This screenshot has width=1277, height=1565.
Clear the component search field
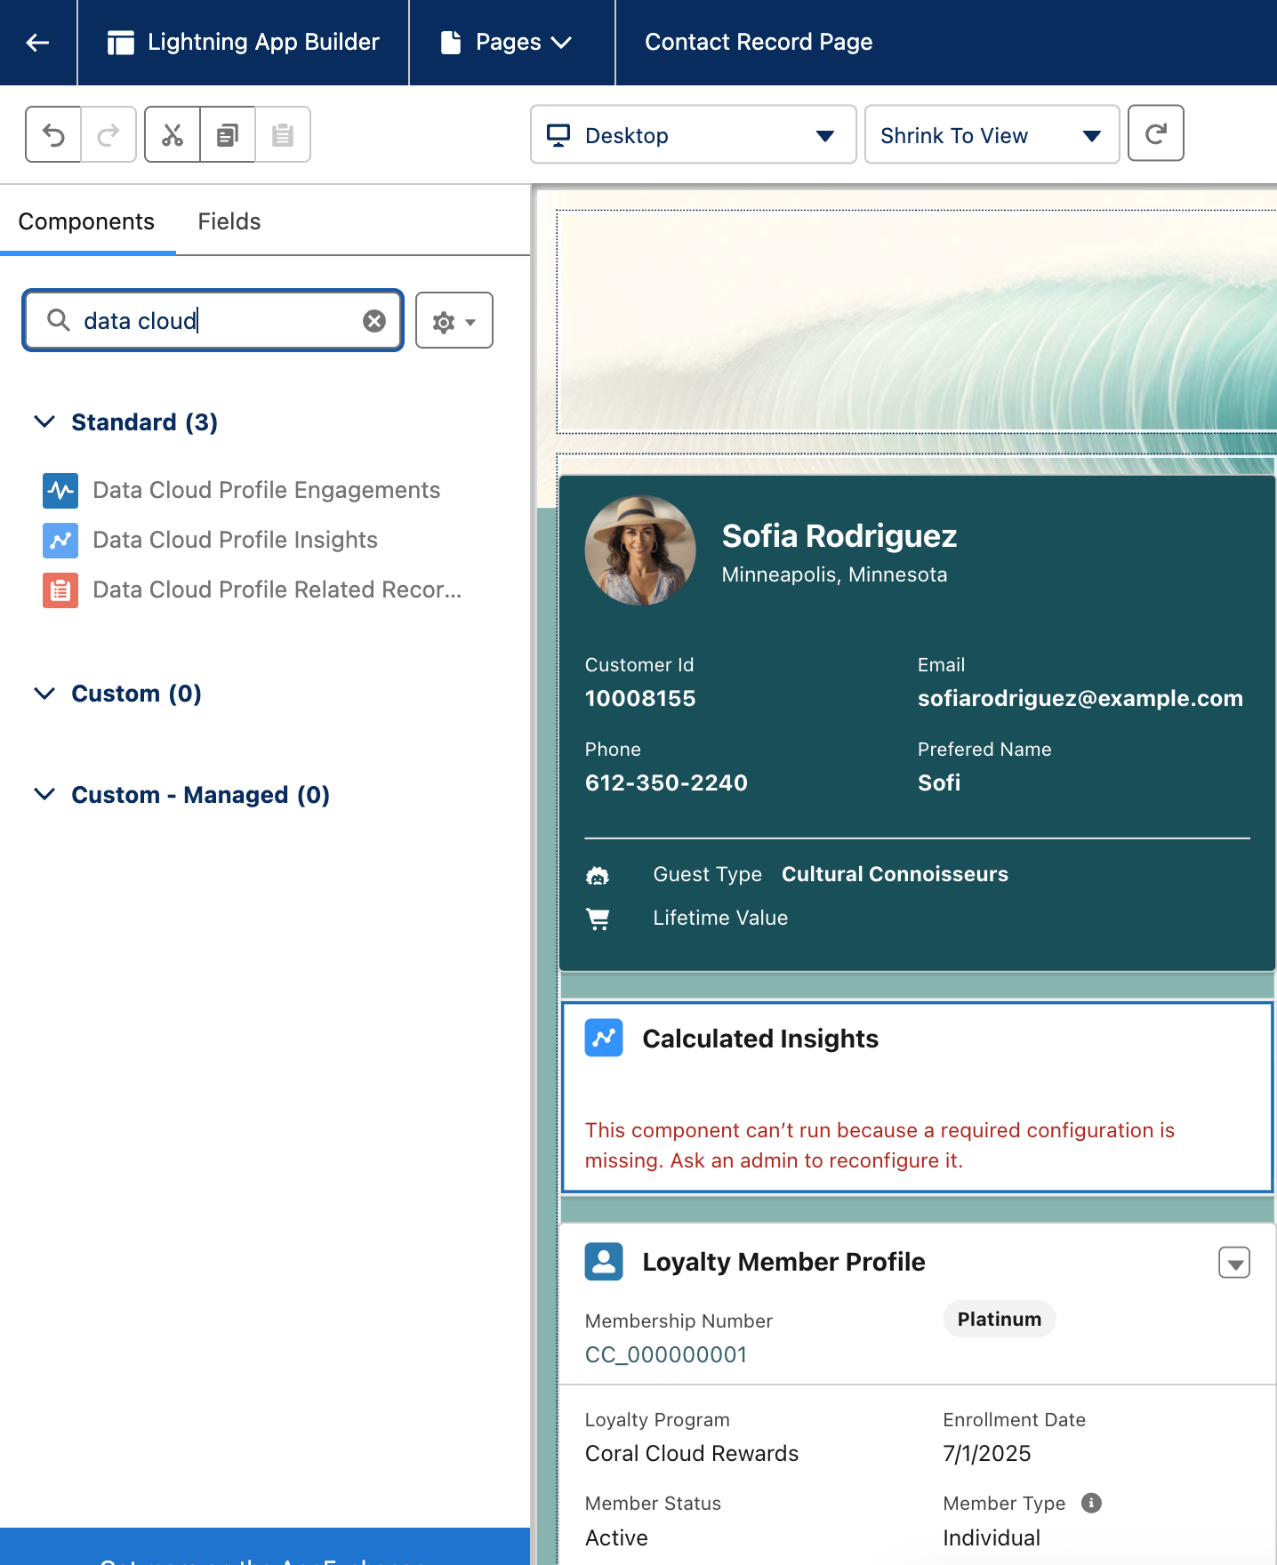[374, 321]
